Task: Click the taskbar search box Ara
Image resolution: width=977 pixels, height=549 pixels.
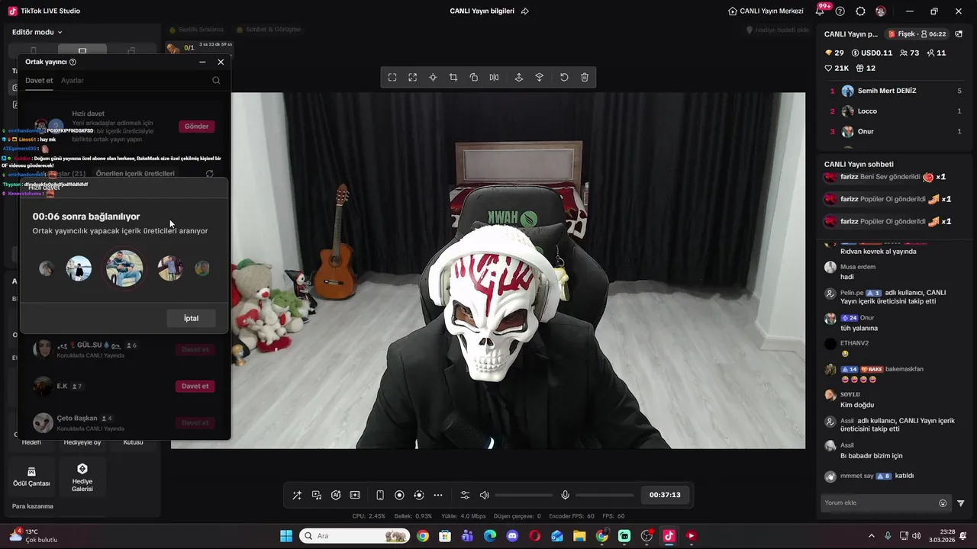Action: [354, 536]
